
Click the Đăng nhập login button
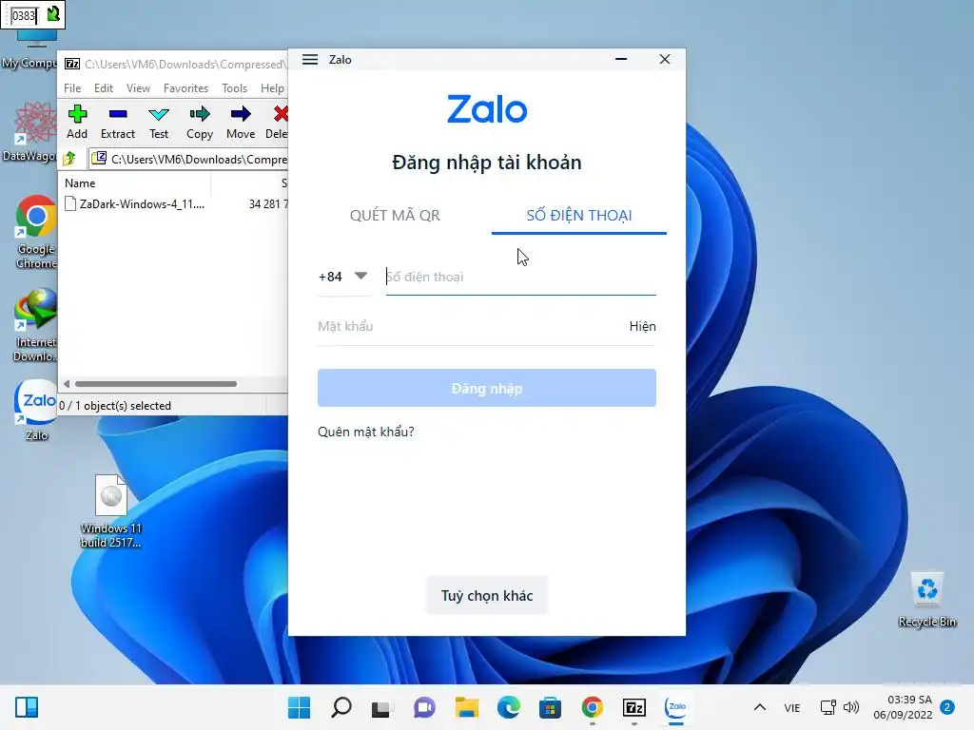(x=486, y=388)
